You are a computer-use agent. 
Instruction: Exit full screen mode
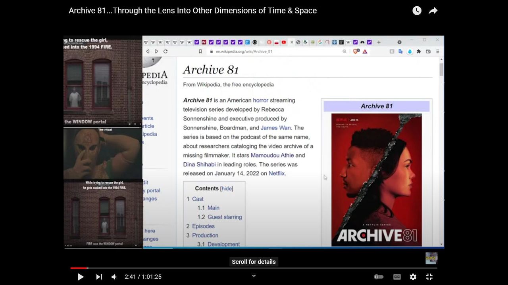click(429, 277)
